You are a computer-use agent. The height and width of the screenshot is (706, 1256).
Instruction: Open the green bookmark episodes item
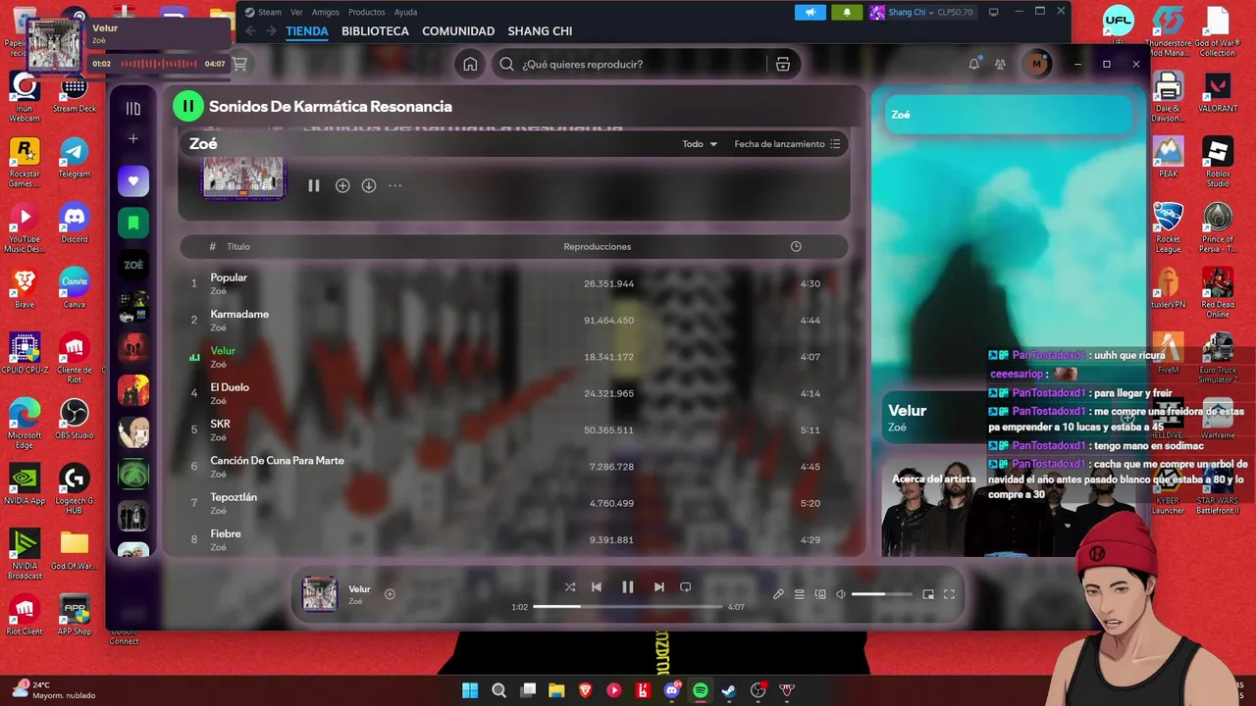pyautogui.click(x=133, y=223)
